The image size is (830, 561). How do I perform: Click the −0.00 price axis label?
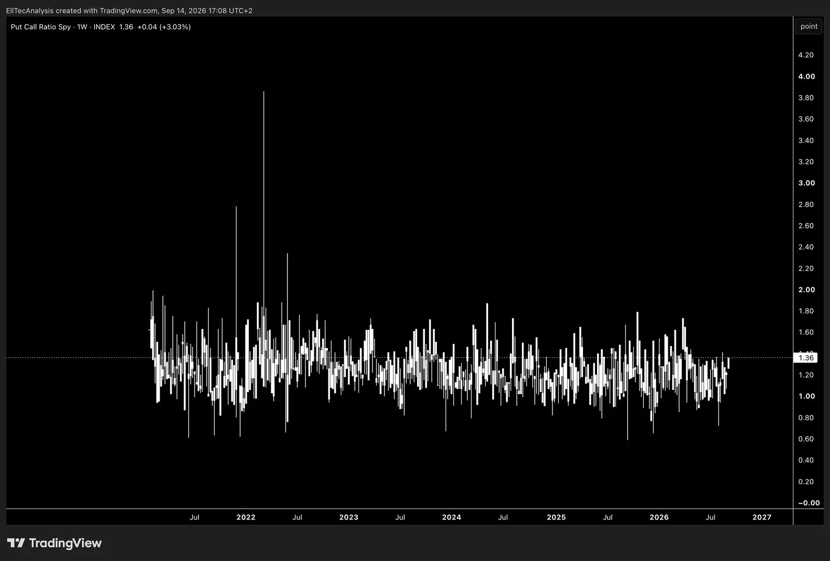(x=809, y=503)
